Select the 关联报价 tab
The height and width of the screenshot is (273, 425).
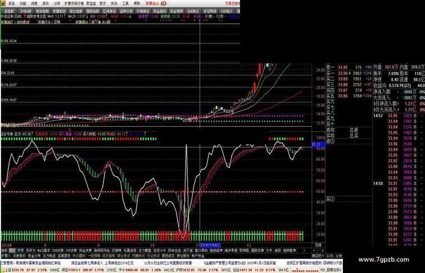pos(19,256)
